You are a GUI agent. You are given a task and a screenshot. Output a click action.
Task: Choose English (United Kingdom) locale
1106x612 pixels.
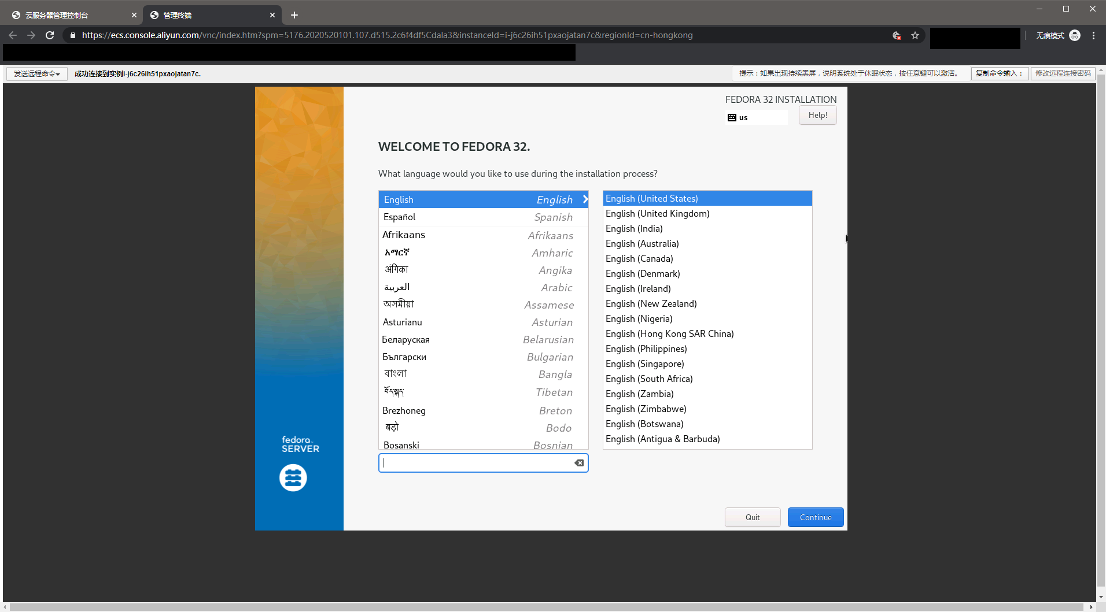(707, 213)
